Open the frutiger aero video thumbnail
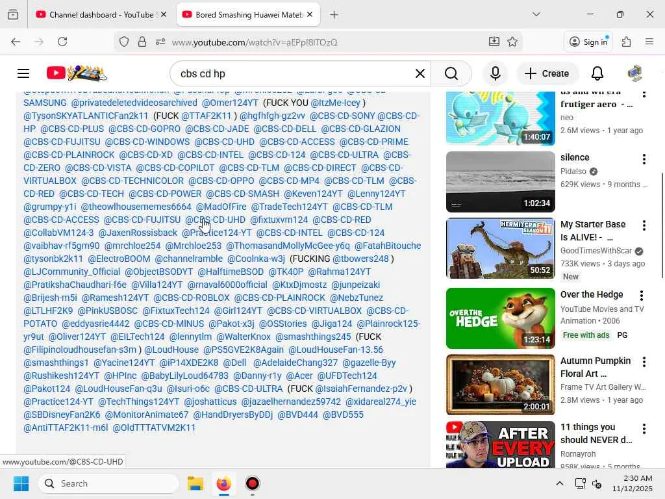665x499 pixels. click(501, 118)
